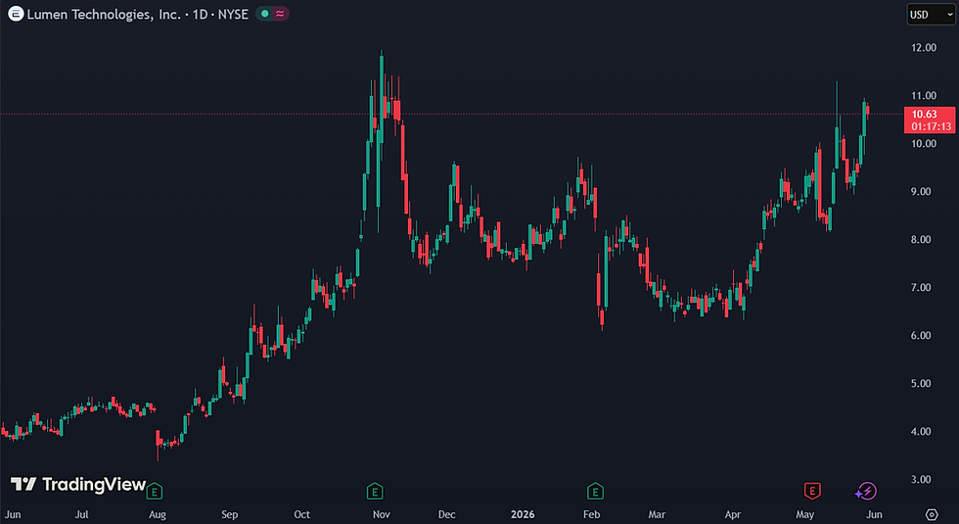Screen dimensions: 959x524
Task: Click the 12.00 price axis label
Action: pos(924,48)
